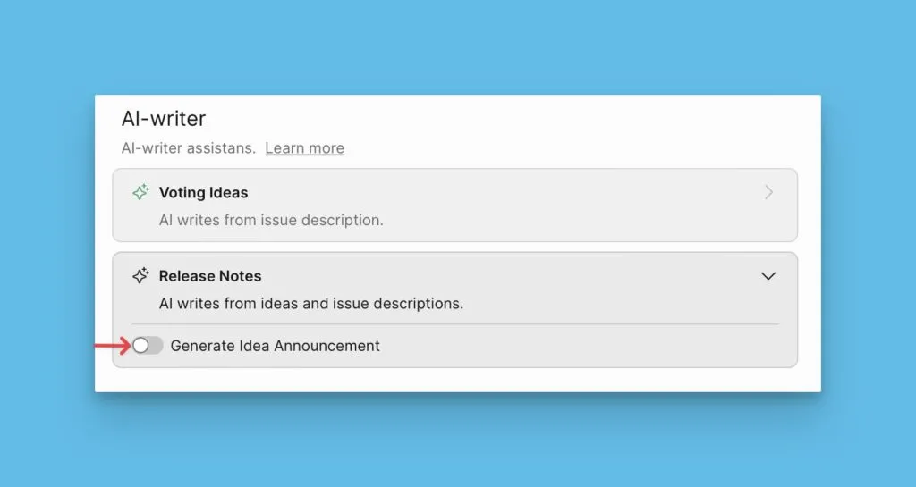The width and height of the screenshot is (916, 487).
Task: Select the Release Notes section title
Action: (210, 276)
